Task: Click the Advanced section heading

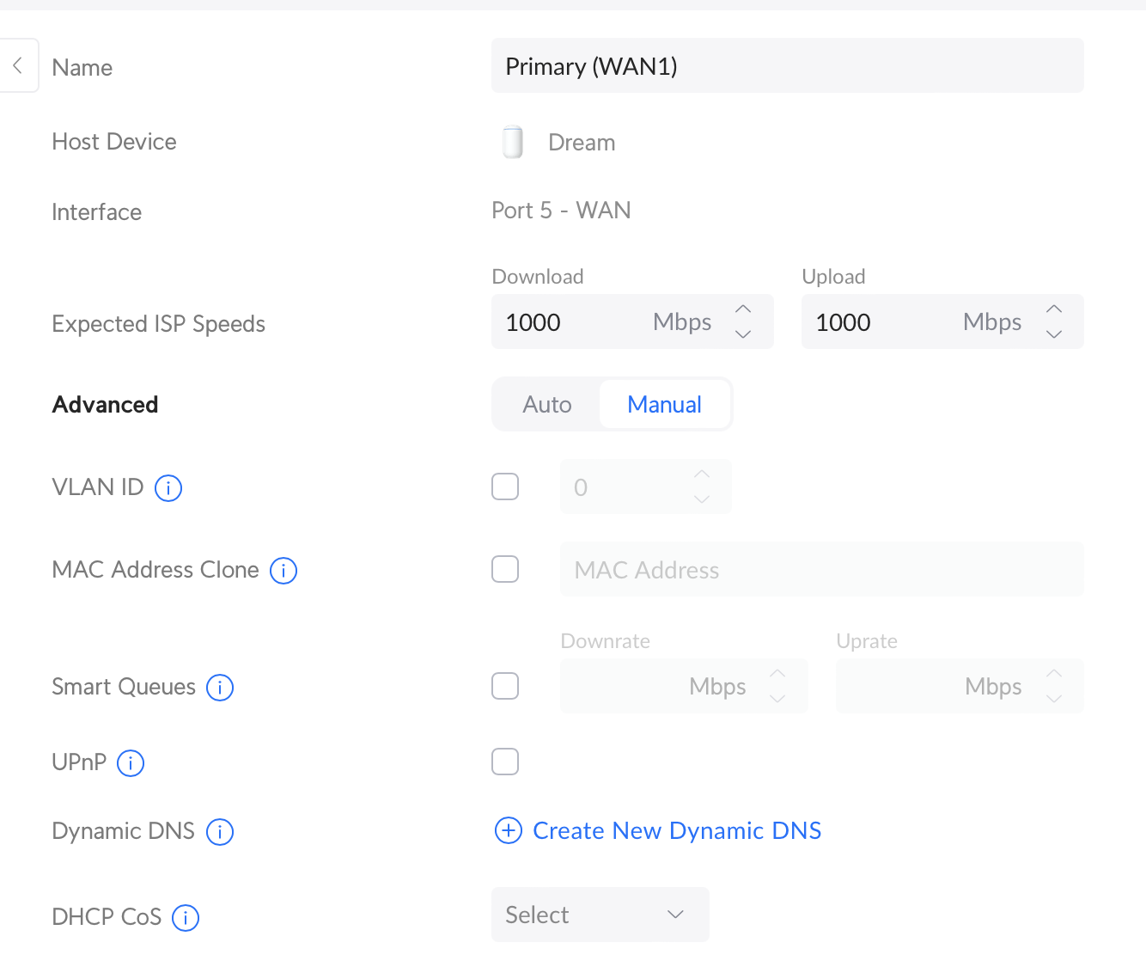Action: tap(105, 405)
